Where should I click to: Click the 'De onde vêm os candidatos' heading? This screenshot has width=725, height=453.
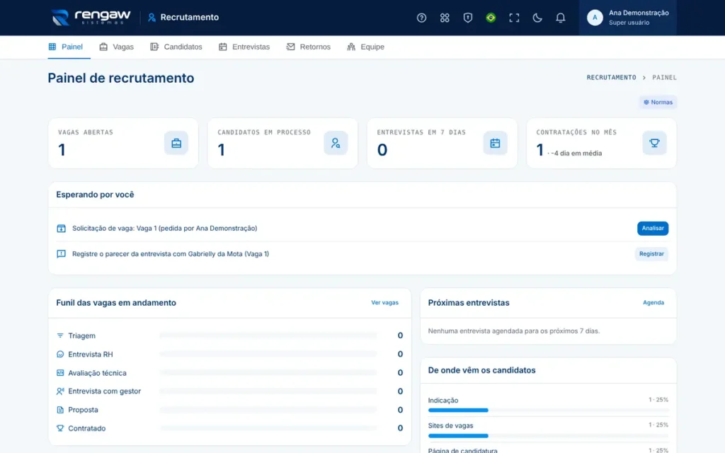point(481,370)
